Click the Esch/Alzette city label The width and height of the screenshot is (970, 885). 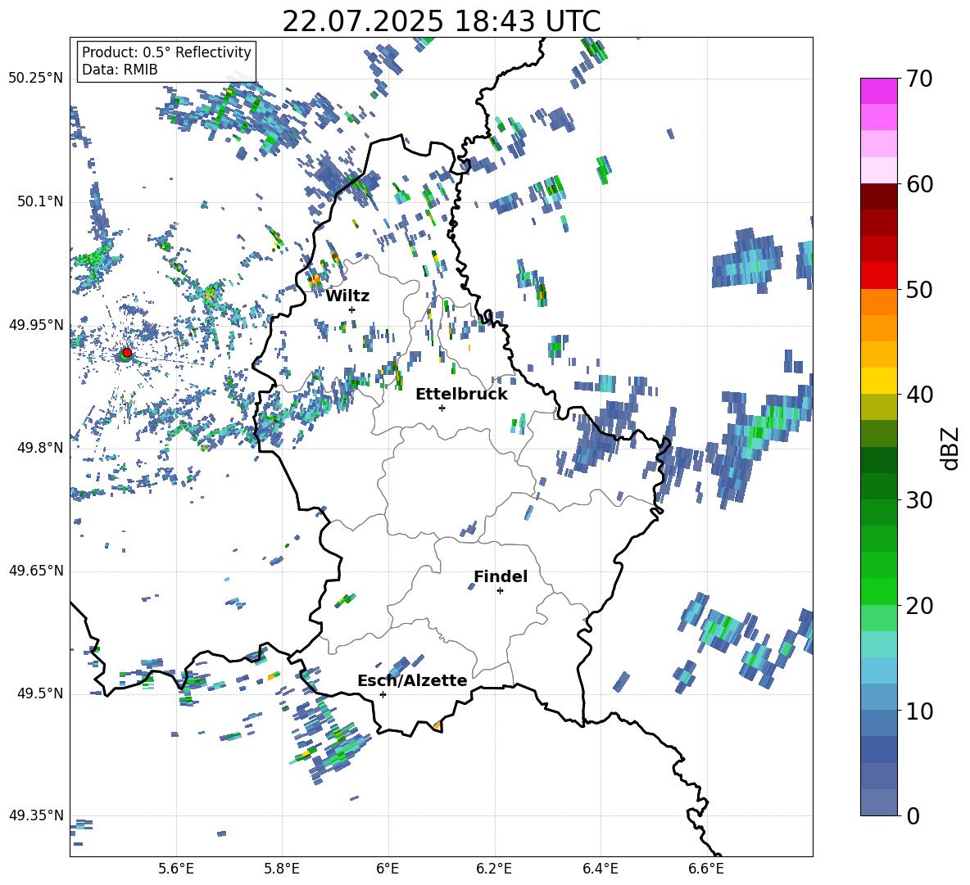[412, 680]
